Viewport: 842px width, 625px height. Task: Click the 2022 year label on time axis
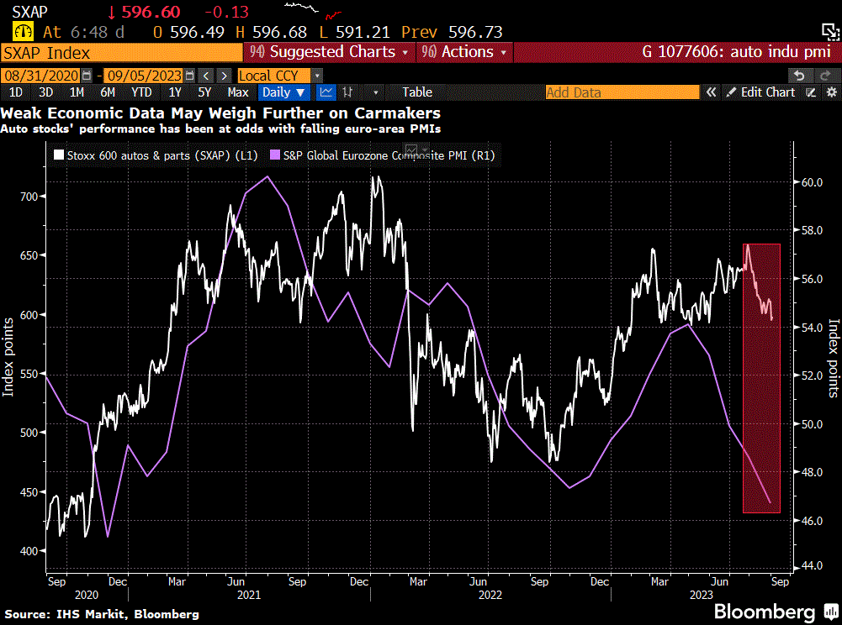click(490, 595)
